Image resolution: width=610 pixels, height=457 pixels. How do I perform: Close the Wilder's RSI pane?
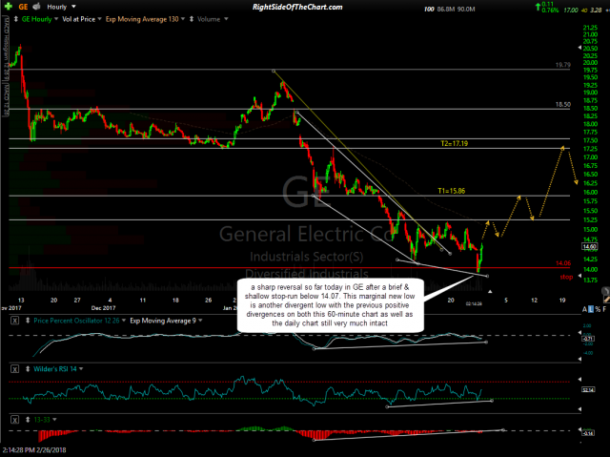click(x=14, y=368)
